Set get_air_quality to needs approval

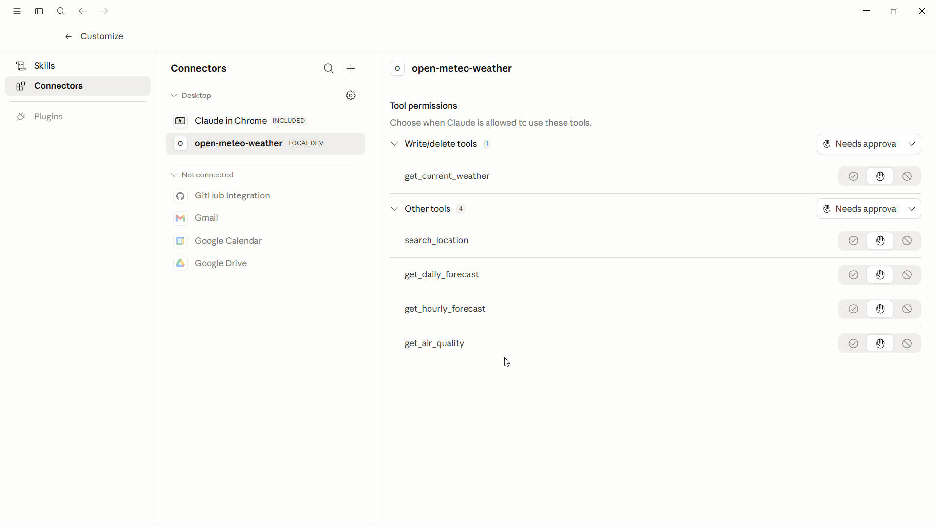coord(880,344)
